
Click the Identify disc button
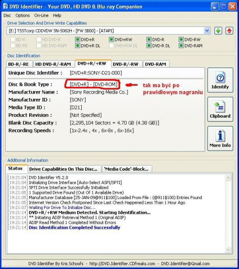[x=220, y=80]
